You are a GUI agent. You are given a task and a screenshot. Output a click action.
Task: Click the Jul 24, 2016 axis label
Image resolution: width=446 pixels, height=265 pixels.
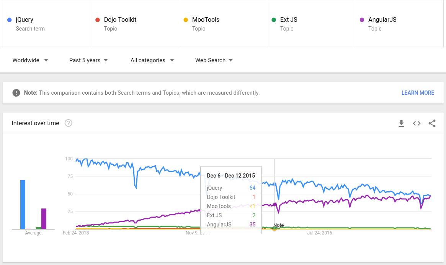319,233
